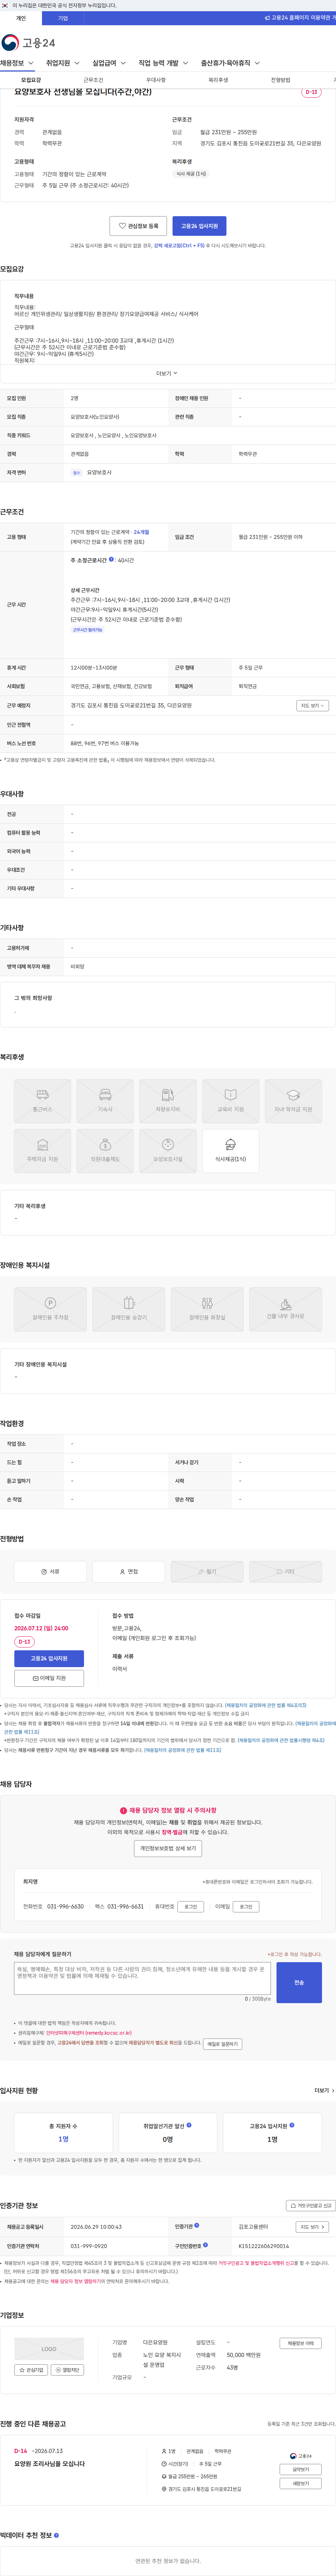Click the 면접 screening step

click(x=129, y=1572)
